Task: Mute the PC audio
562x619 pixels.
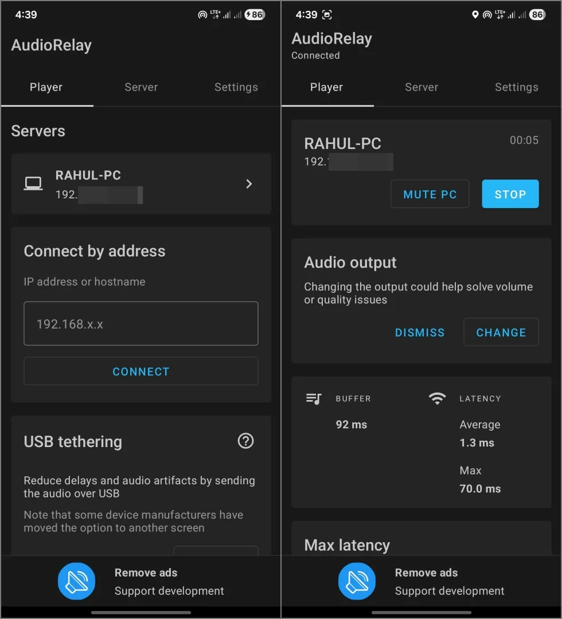Action: tap(430, 194)
